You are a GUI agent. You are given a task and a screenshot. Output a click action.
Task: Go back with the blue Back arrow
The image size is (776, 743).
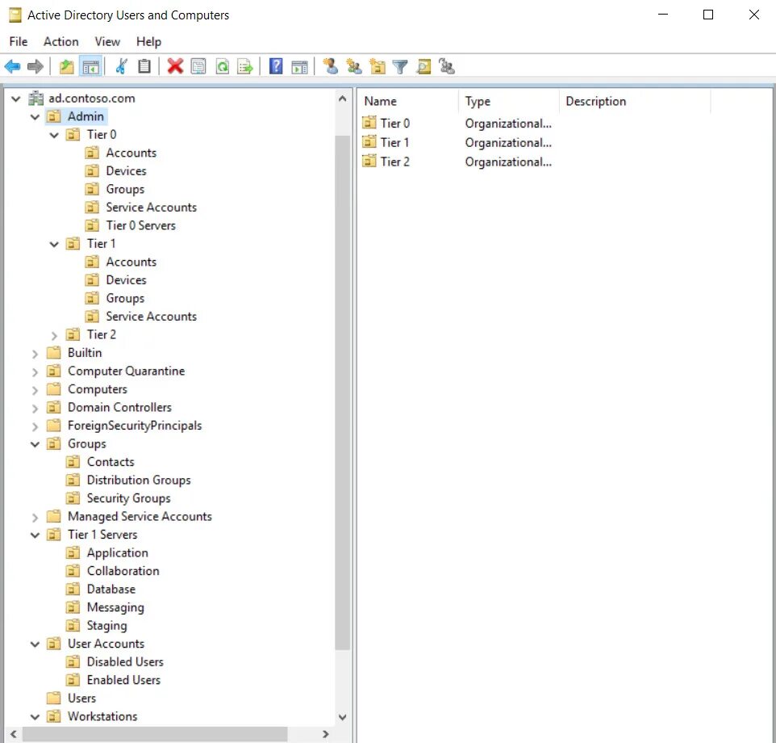(x=12, y=66)
